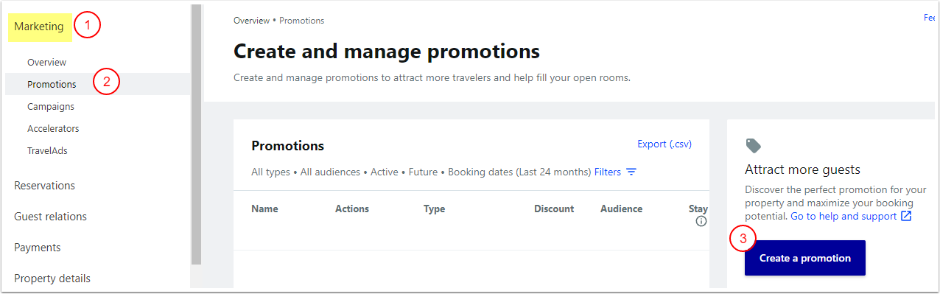Open the Go to help and support link
This screenshot has height=294, width=940.
pos(843,216)
